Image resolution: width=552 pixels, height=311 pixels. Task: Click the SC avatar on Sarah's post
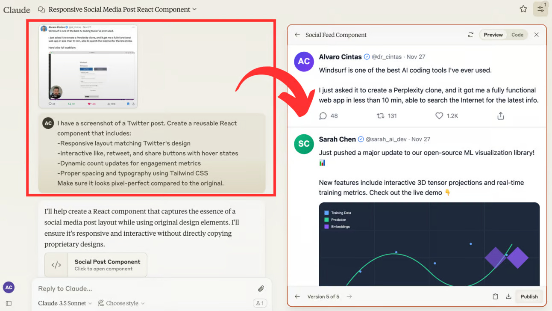[x=304, y=144]
